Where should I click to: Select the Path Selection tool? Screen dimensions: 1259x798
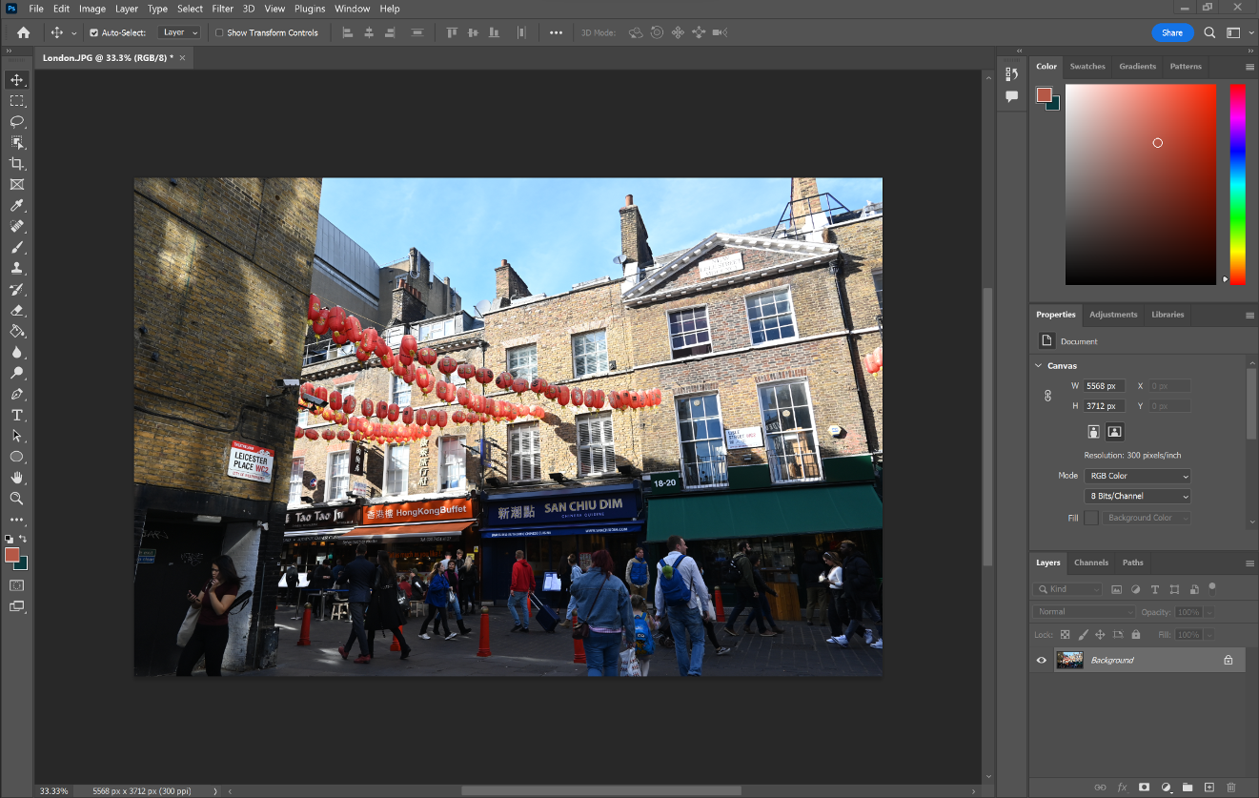17,436
